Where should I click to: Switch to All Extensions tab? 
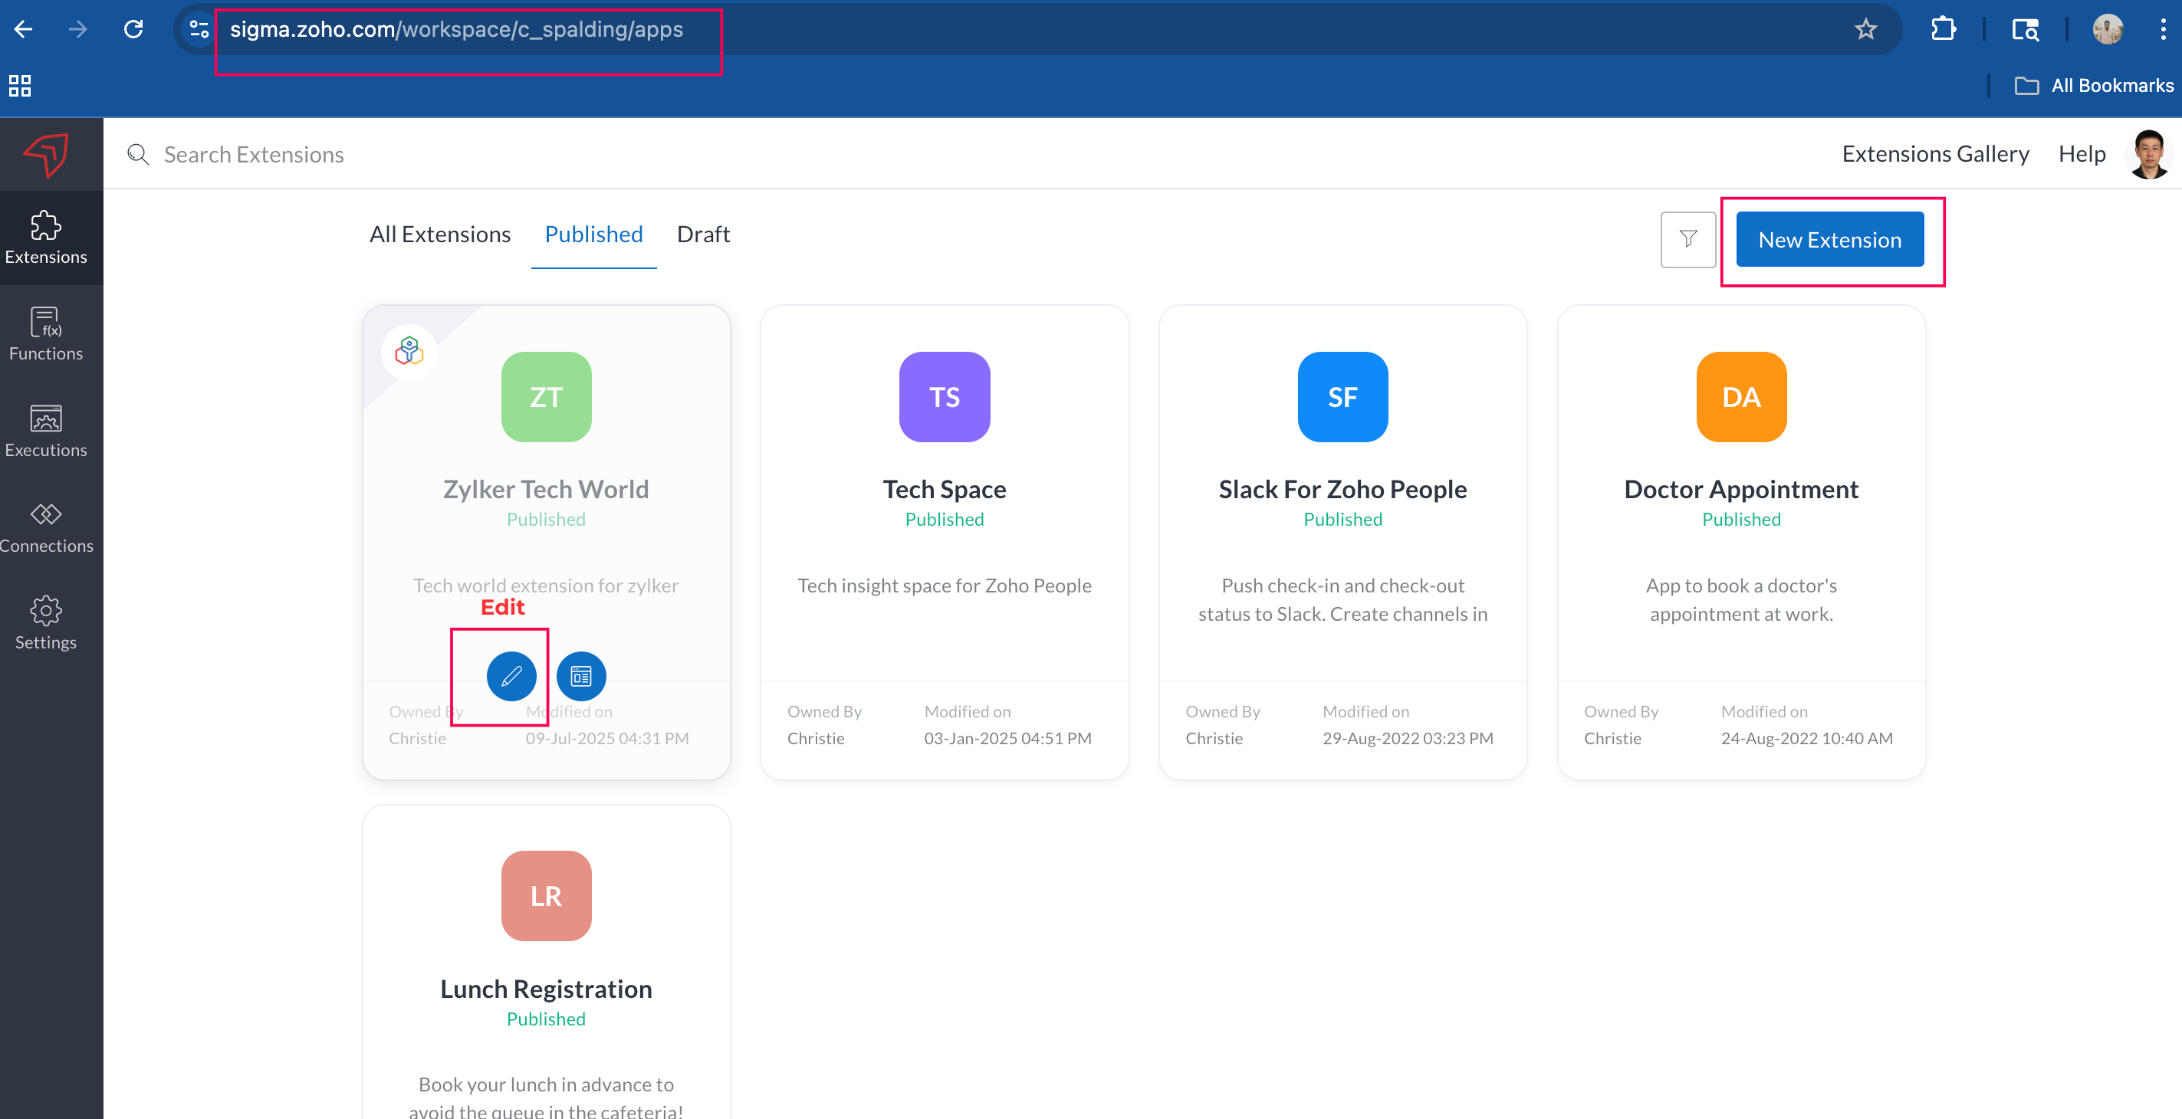[439, 234]
